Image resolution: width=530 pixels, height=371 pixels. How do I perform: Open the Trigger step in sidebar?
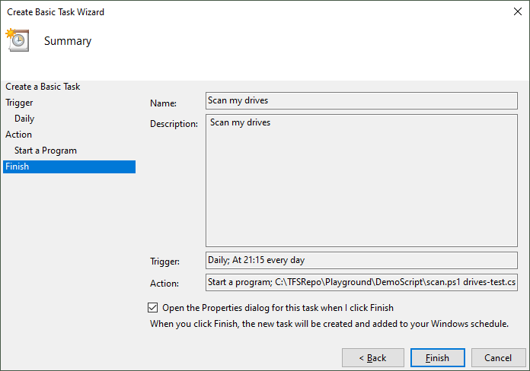(19, 103)
